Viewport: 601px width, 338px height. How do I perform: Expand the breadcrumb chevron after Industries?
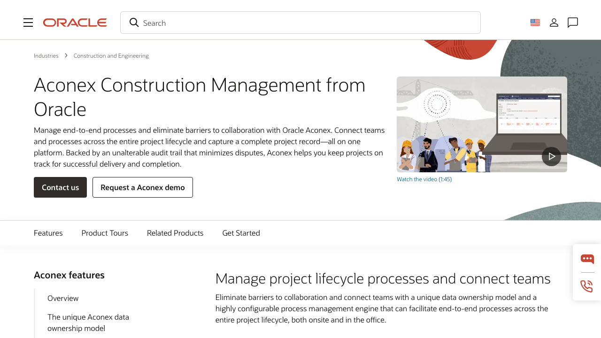point(66,55)
